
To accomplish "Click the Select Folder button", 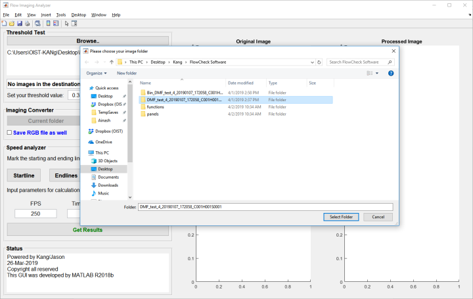I will pyautogui.click(x=341, y=217).
